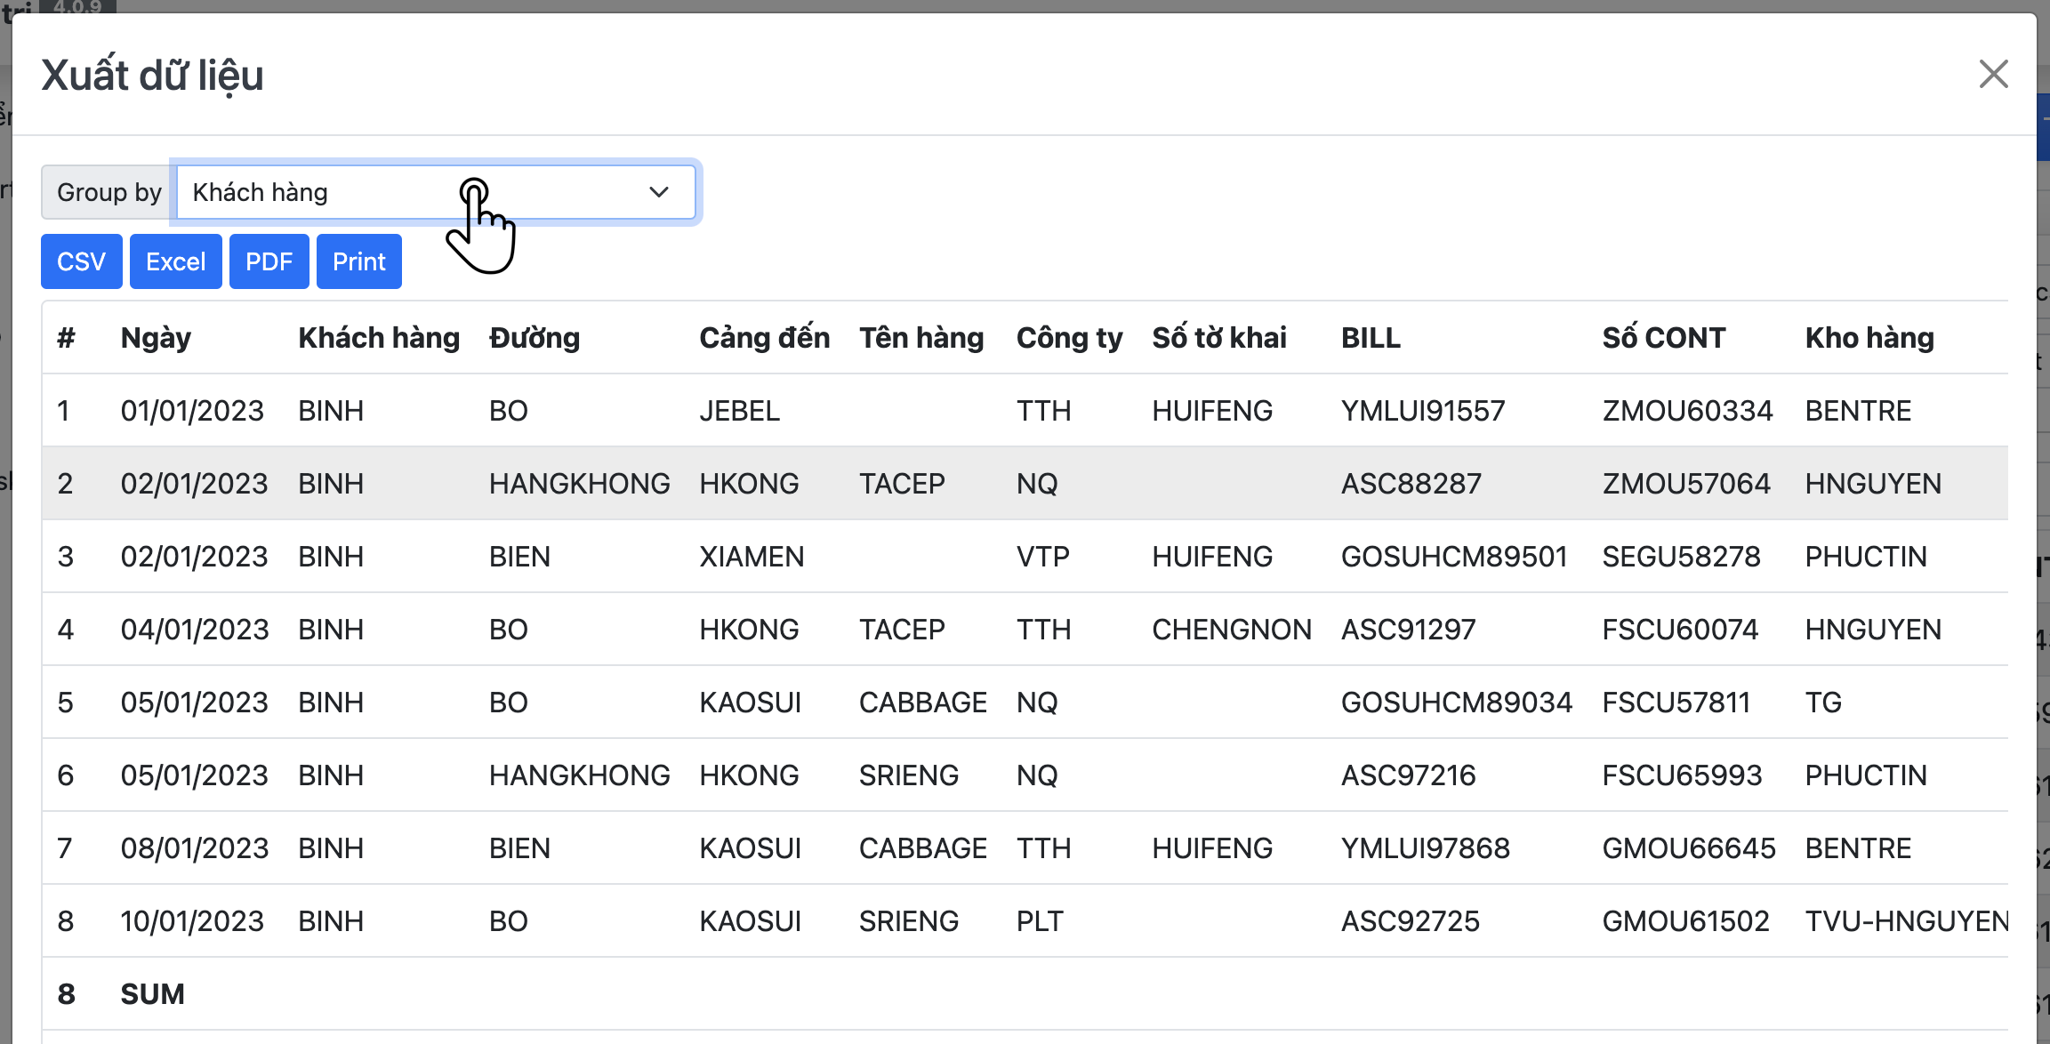Export data as CSV
Viewport: 2050px width, 1044px height.
81,261
